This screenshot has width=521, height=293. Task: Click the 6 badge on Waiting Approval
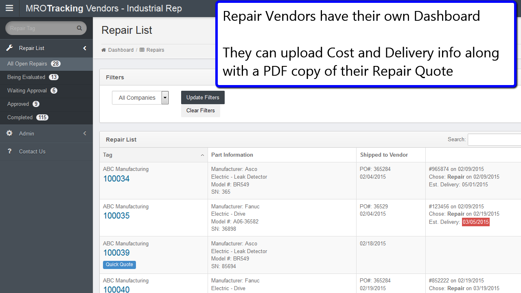click(54, 90)
